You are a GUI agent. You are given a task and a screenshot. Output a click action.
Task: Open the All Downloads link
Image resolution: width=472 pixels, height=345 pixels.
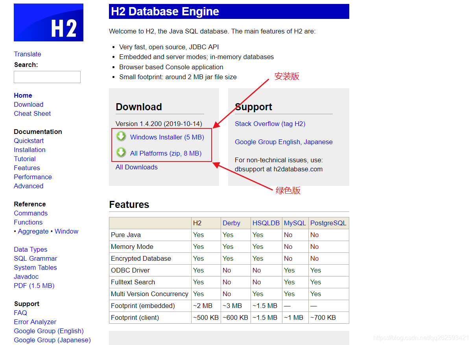[136, 167]
